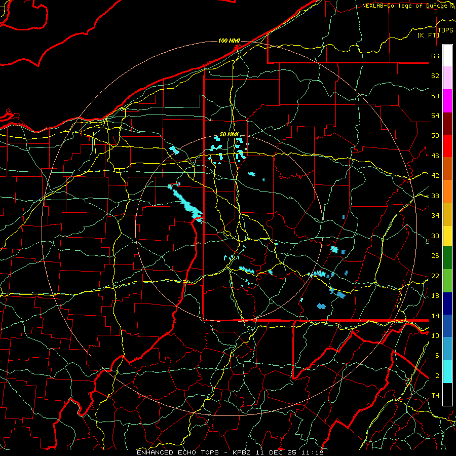Click the 'KPBZ' radar station identifier

pos(242,452)
